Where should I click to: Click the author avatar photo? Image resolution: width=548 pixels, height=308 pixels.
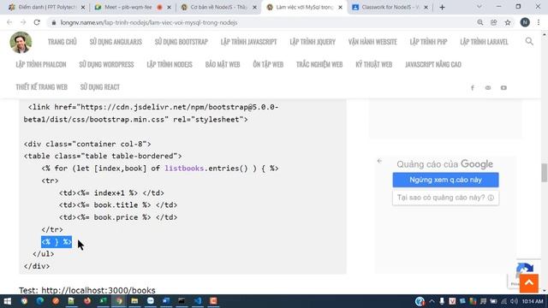click(x=21, y=42)
